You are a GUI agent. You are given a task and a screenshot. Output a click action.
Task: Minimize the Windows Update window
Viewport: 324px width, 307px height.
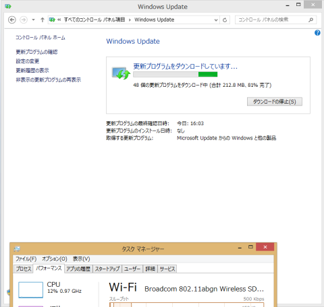click(288, 5)
